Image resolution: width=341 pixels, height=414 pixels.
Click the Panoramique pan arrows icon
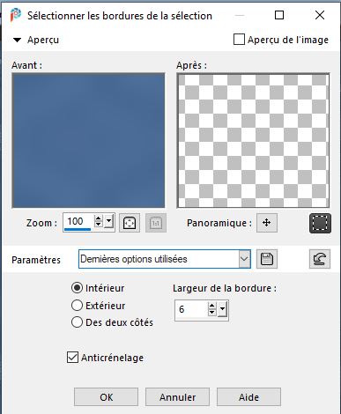[x=267, y=223]
